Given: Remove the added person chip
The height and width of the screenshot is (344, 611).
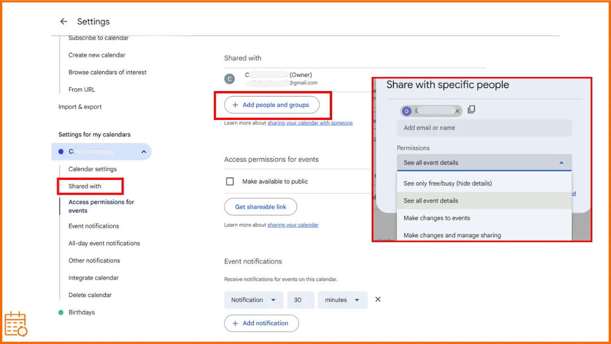Looking at the screenshot, I should tap(457, 111).
